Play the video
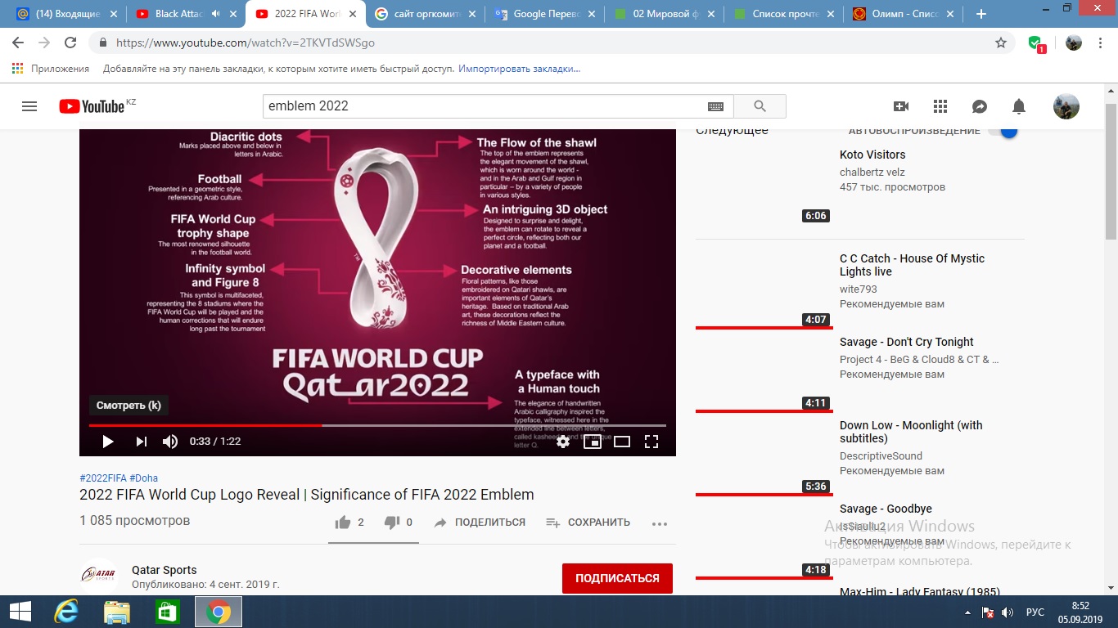The height and width of the screenshot is (628, 1118). click(107, 442)
